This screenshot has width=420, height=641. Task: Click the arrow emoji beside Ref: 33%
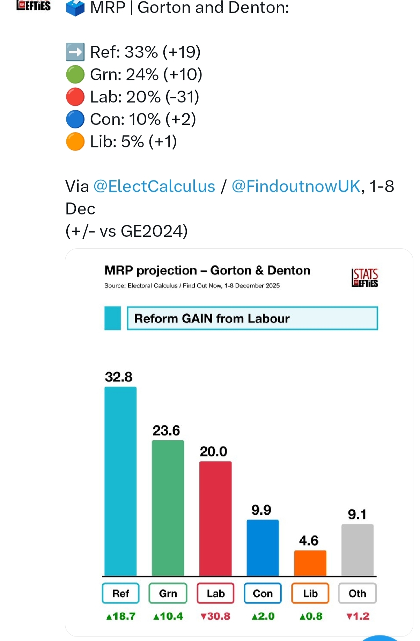click(75, 52)
